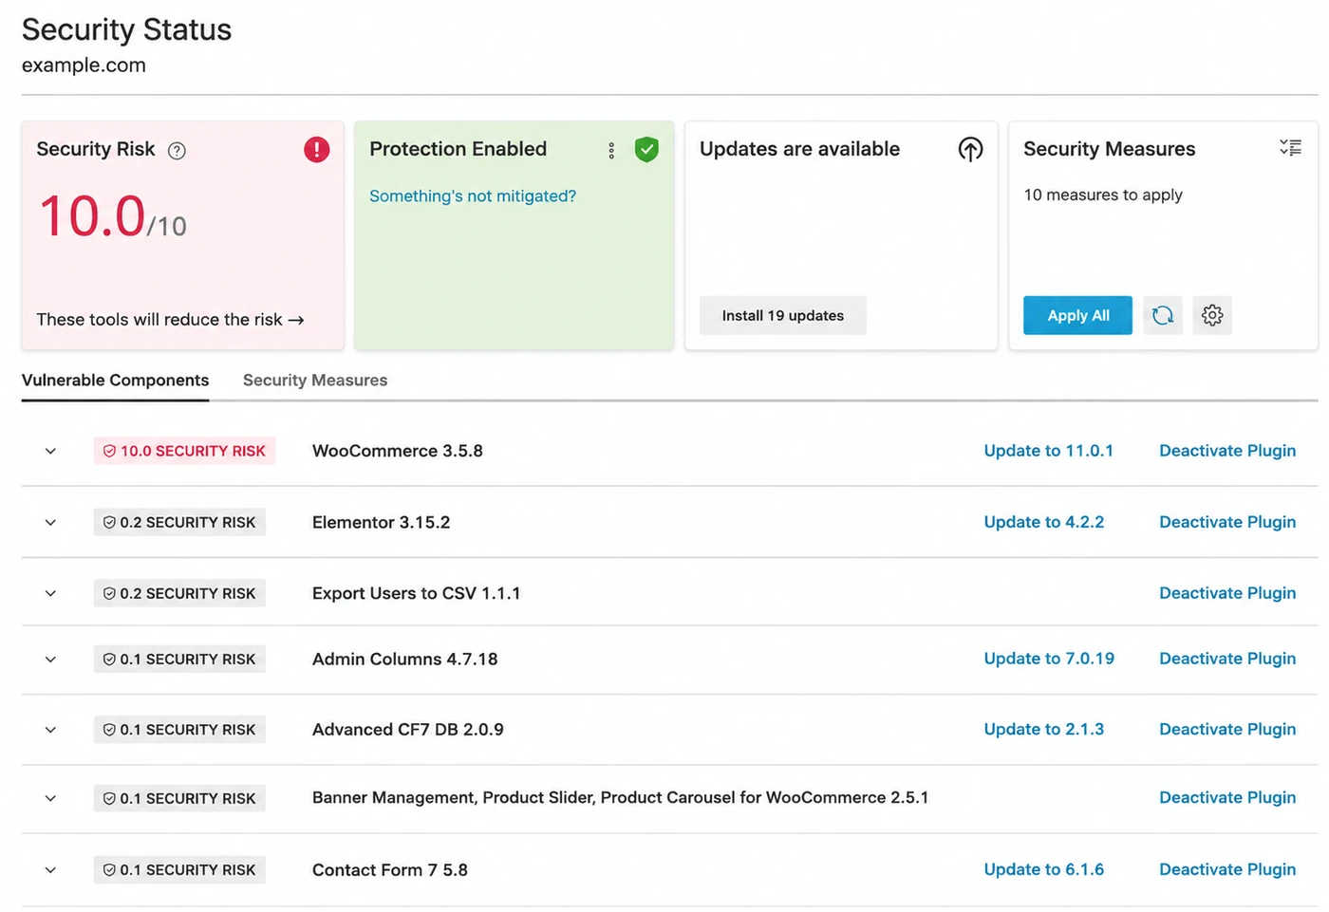Update Admin Columns to 7.0.19

1049,659
